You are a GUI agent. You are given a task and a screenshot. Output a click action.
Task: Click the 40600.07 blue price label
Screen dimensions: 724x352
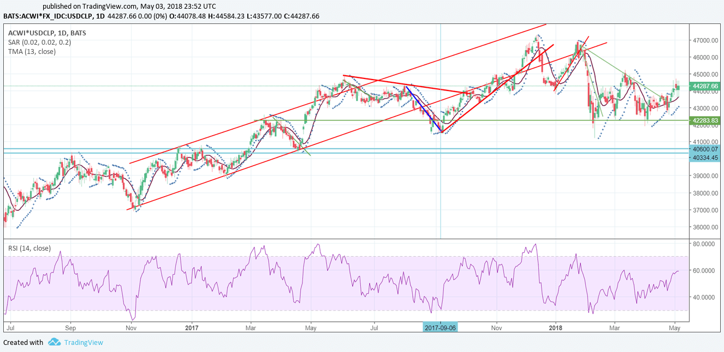click(705, 148)
